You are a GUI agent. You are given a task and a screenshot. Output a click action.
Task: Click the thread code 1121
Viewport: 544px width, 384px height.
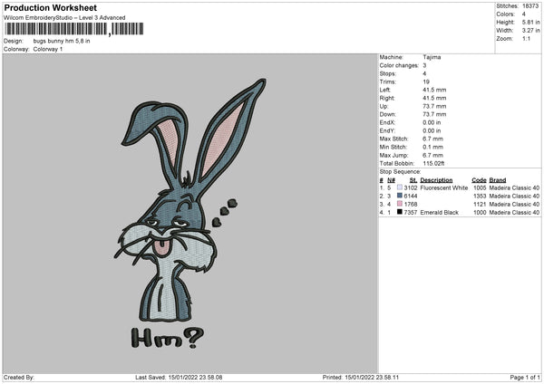pos(480,204)
